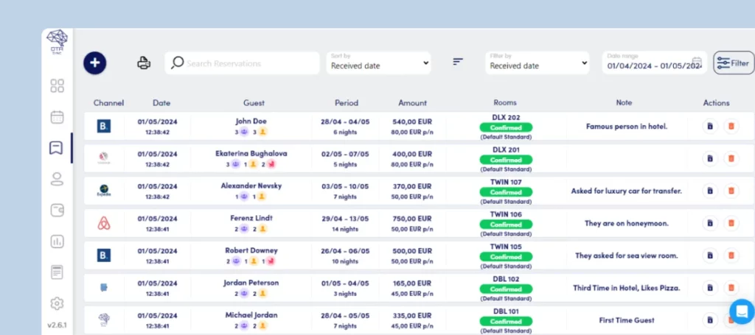Click Confirmed status for TWIN 105

(x=506, y=256)
